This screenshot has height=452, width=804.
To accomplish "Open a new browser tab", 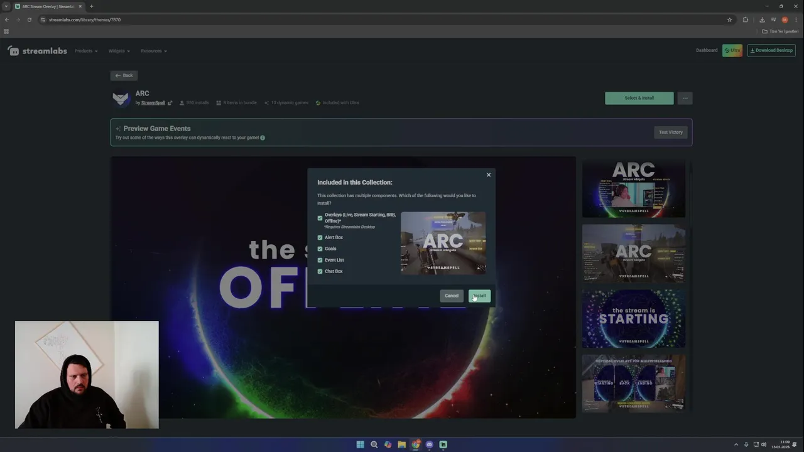I will pos(91,6).
